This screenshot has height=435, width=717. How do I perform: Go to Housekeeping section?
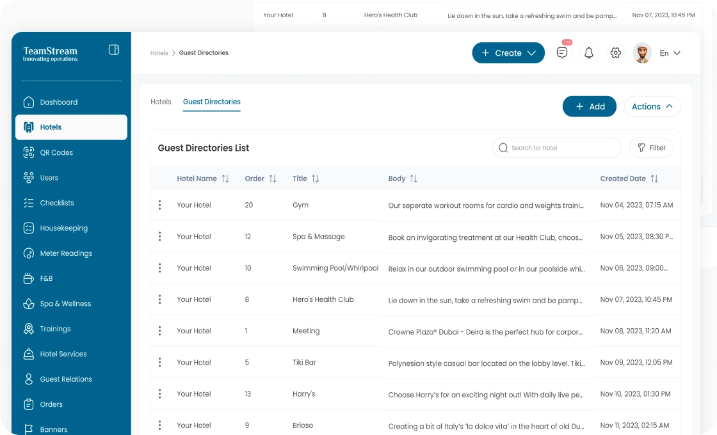[x=63, y=228]
